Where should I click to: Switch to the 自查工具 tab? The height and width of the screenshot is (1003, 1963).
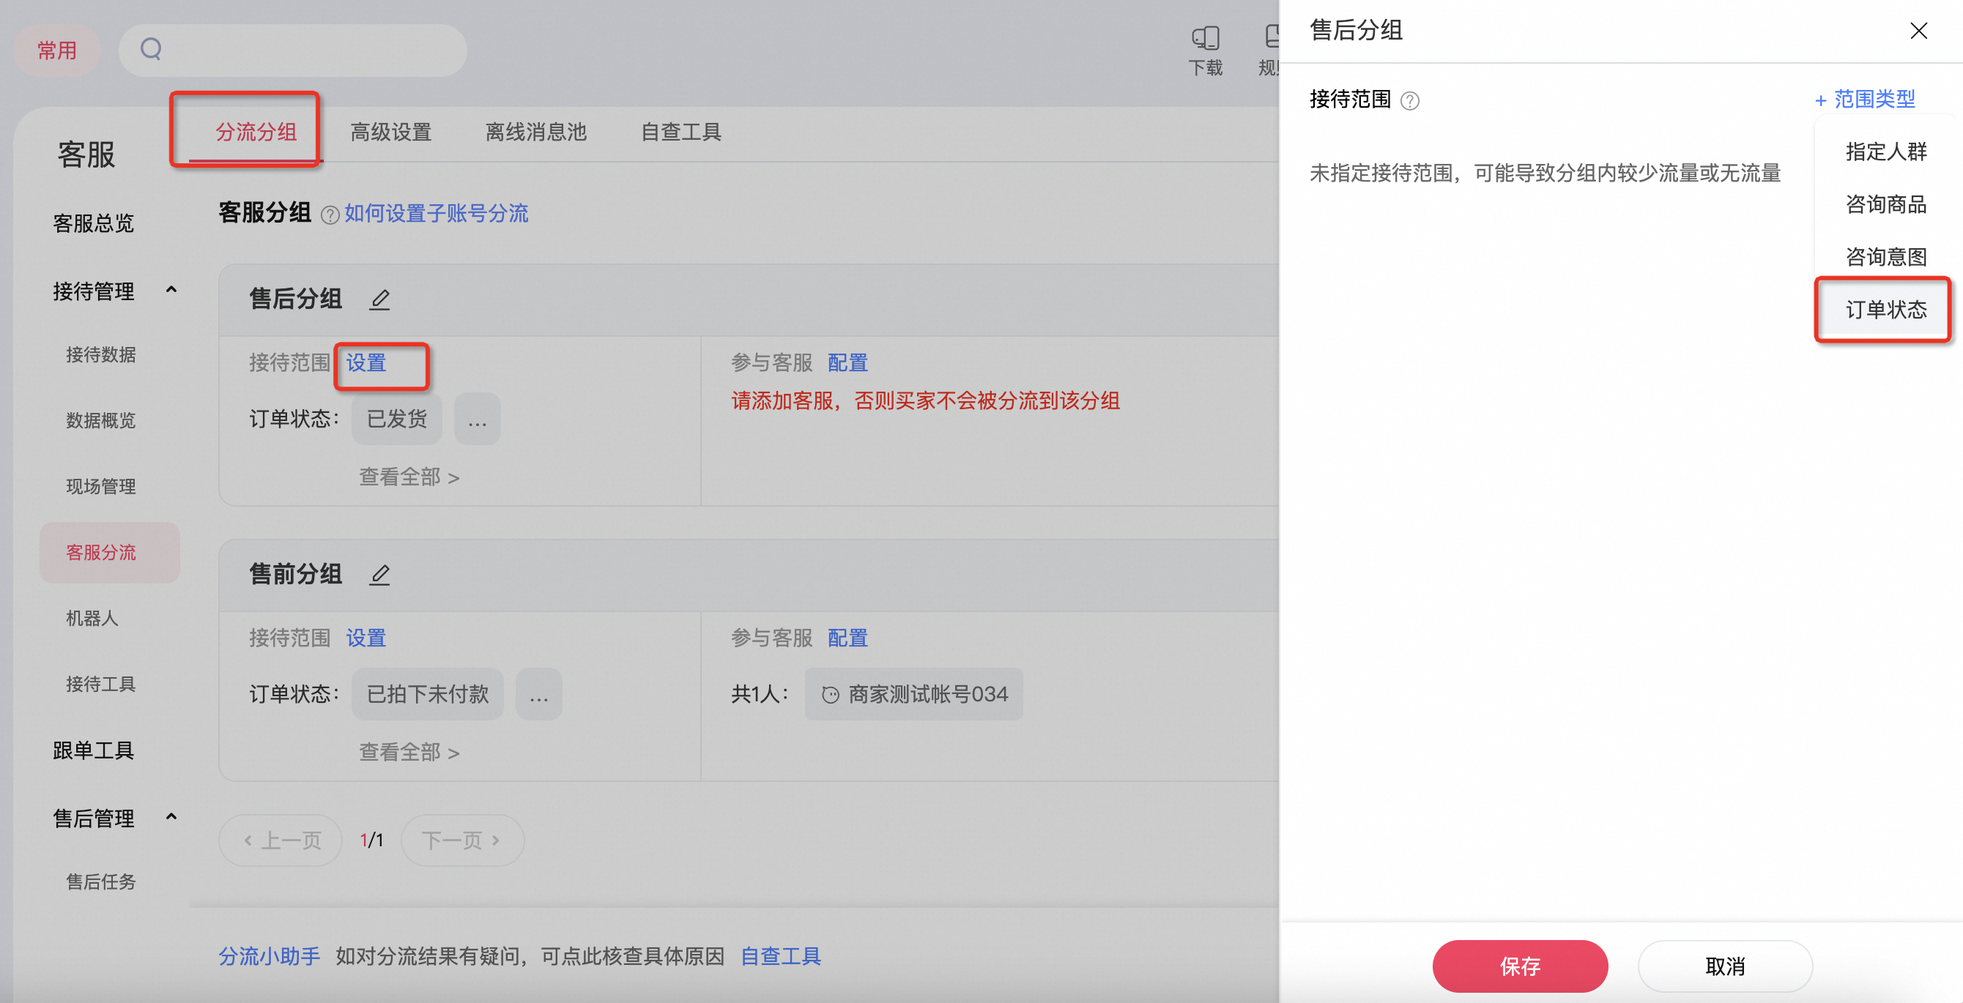(681, 132)
